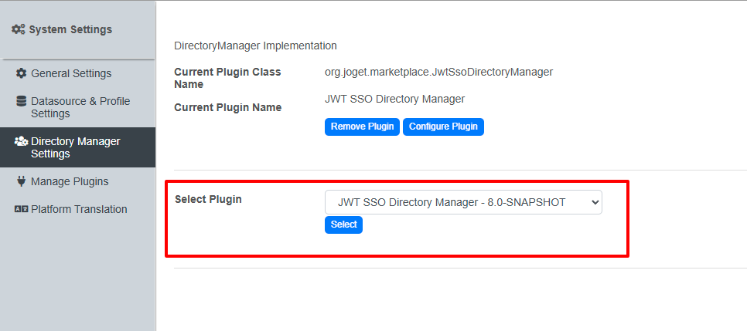Viewport: 747px width, 331px height.
Task: Click the Configure Plugin button
Action: coord(443,127)
